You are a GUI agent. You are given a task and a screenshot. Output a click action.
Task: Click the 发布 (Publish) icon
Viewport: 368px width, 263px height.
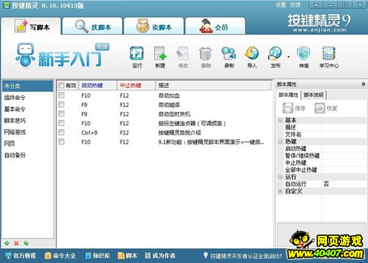[x=275, y=53]
